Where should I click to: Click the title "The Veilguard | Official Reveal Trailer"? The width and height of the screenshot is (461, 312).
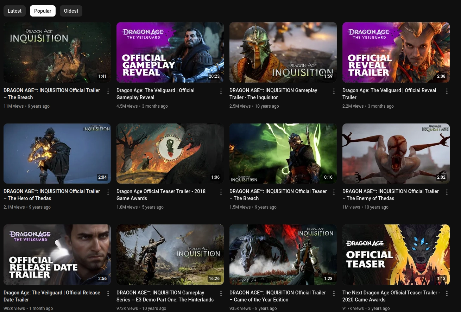click(389, 94)
